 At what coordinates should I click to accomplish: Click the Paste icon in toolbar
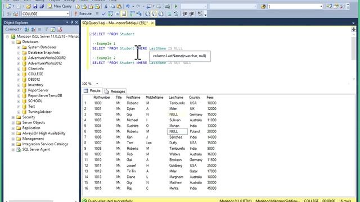(119, 6)
